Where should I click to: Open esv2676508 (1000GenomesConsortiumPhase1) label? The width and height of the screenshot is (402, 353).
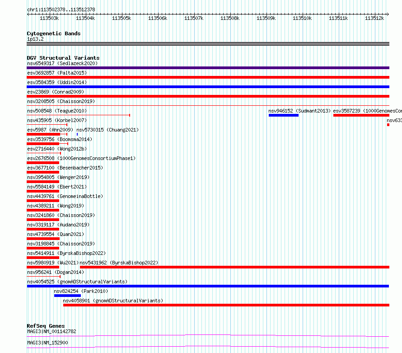coord(81,158)
